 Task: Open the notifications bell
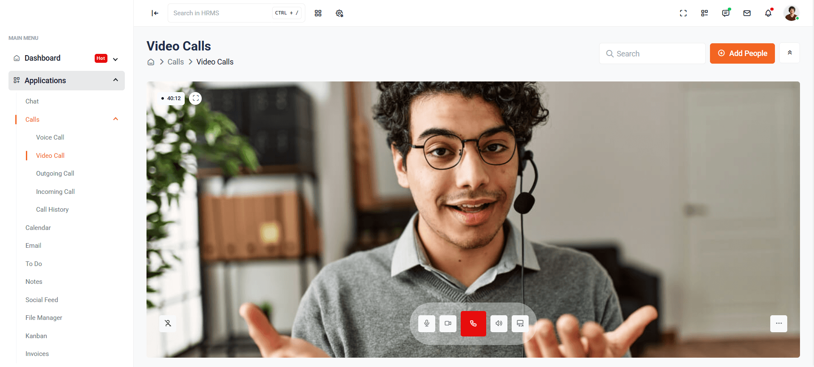(768, 13)
